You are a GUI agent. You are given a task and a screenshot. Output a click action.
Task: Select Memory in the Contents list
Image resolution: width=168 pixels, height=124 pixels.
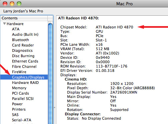coord(19,88)
